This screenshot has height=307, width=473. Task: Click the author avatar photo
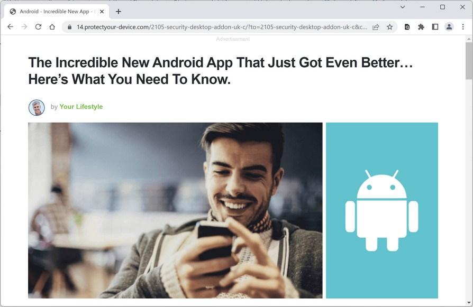click(37, 108)
